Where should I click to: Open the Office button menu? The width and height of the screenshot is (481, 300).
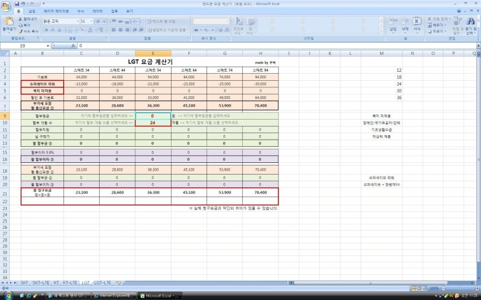(x=6, y=6)
